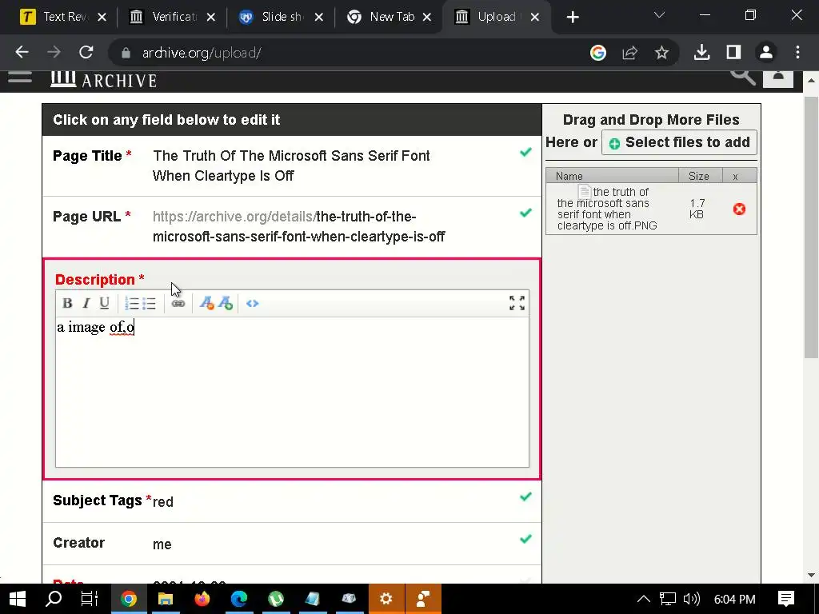Open the Archive hamburger menu
This screenshot has width=819, height=614.
(20, 78)
